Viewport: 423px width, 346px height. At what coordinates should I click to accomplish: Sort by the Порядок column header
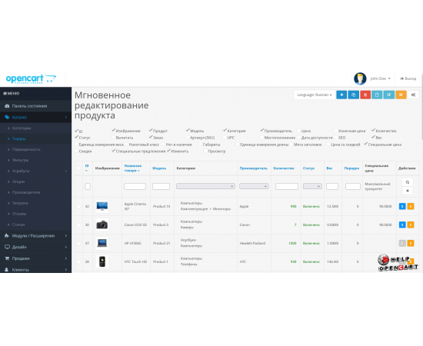click(x=351, y=168)
